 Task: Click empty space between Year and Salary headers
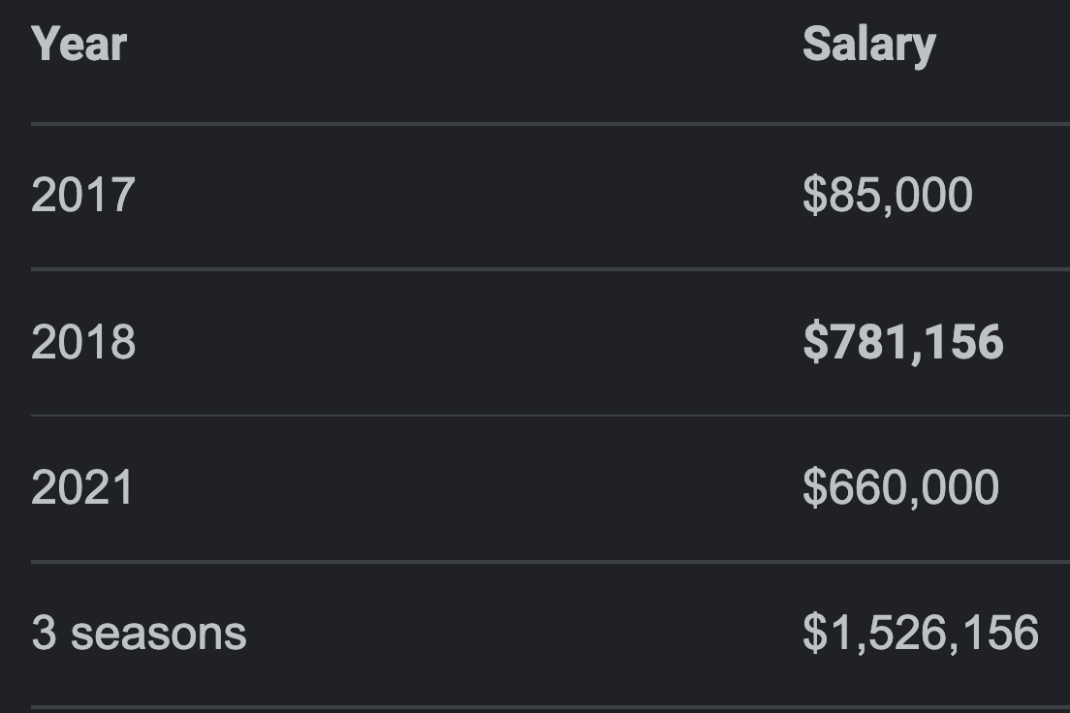coord(464,45)
